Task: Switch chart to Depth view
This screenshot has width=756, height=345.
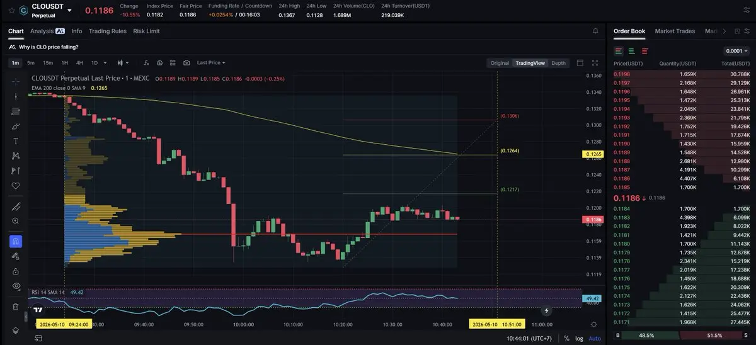Action: 558,63
